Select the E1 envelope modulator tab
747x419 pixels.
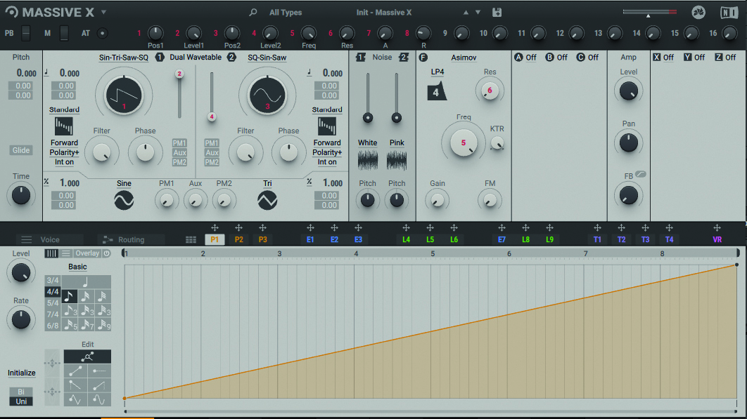[x=310, y=239]
